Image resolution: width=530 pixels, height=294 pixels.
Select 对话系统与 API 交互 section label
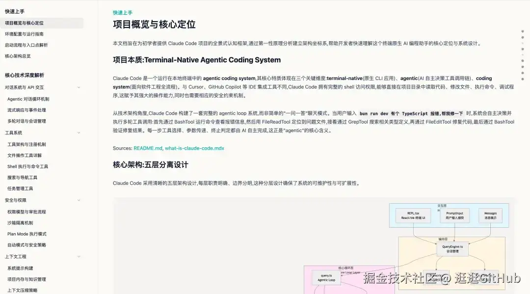pos(25,87)
